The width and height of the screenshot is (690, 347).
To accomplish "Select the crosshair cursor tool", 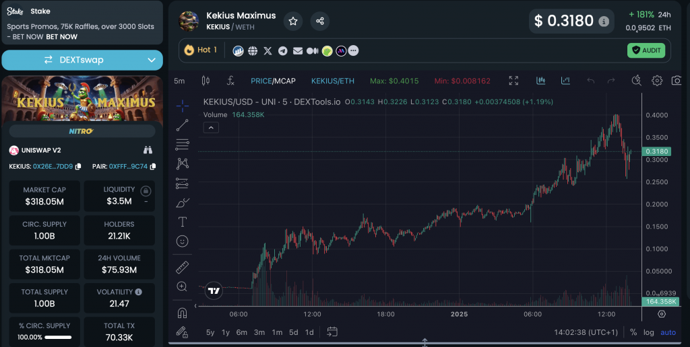I will click(182, 106).
